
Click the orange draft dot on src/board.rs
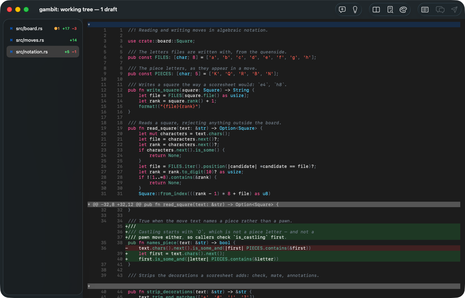[x=56, y=28]
